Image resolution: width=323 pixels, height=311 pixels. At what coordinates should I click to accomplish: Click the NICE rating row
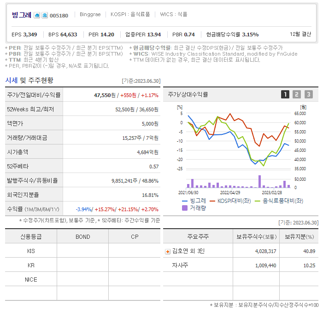[x=82, y=280]
